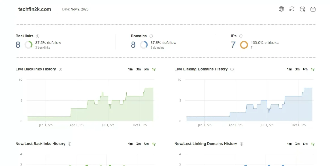The height and width of the screenshot is (166, 330).
Task: Set Live Linking Domains History range to 3m
Action: 297,69
